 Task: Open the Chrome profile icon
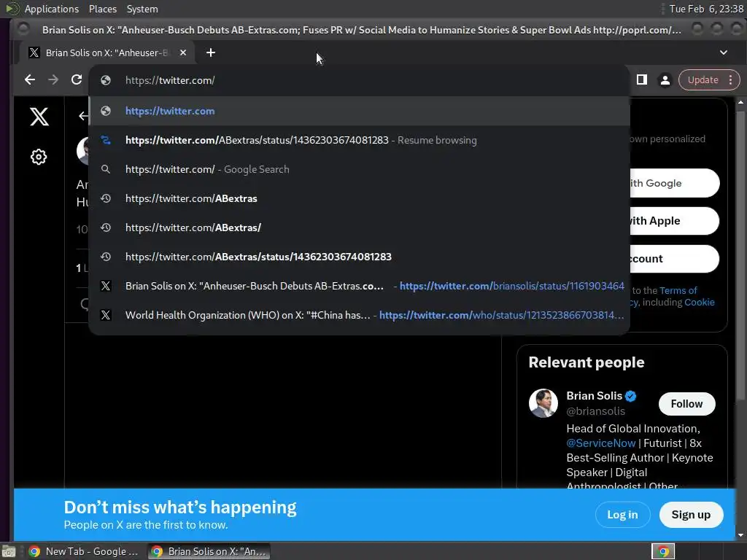click(665, 80)
